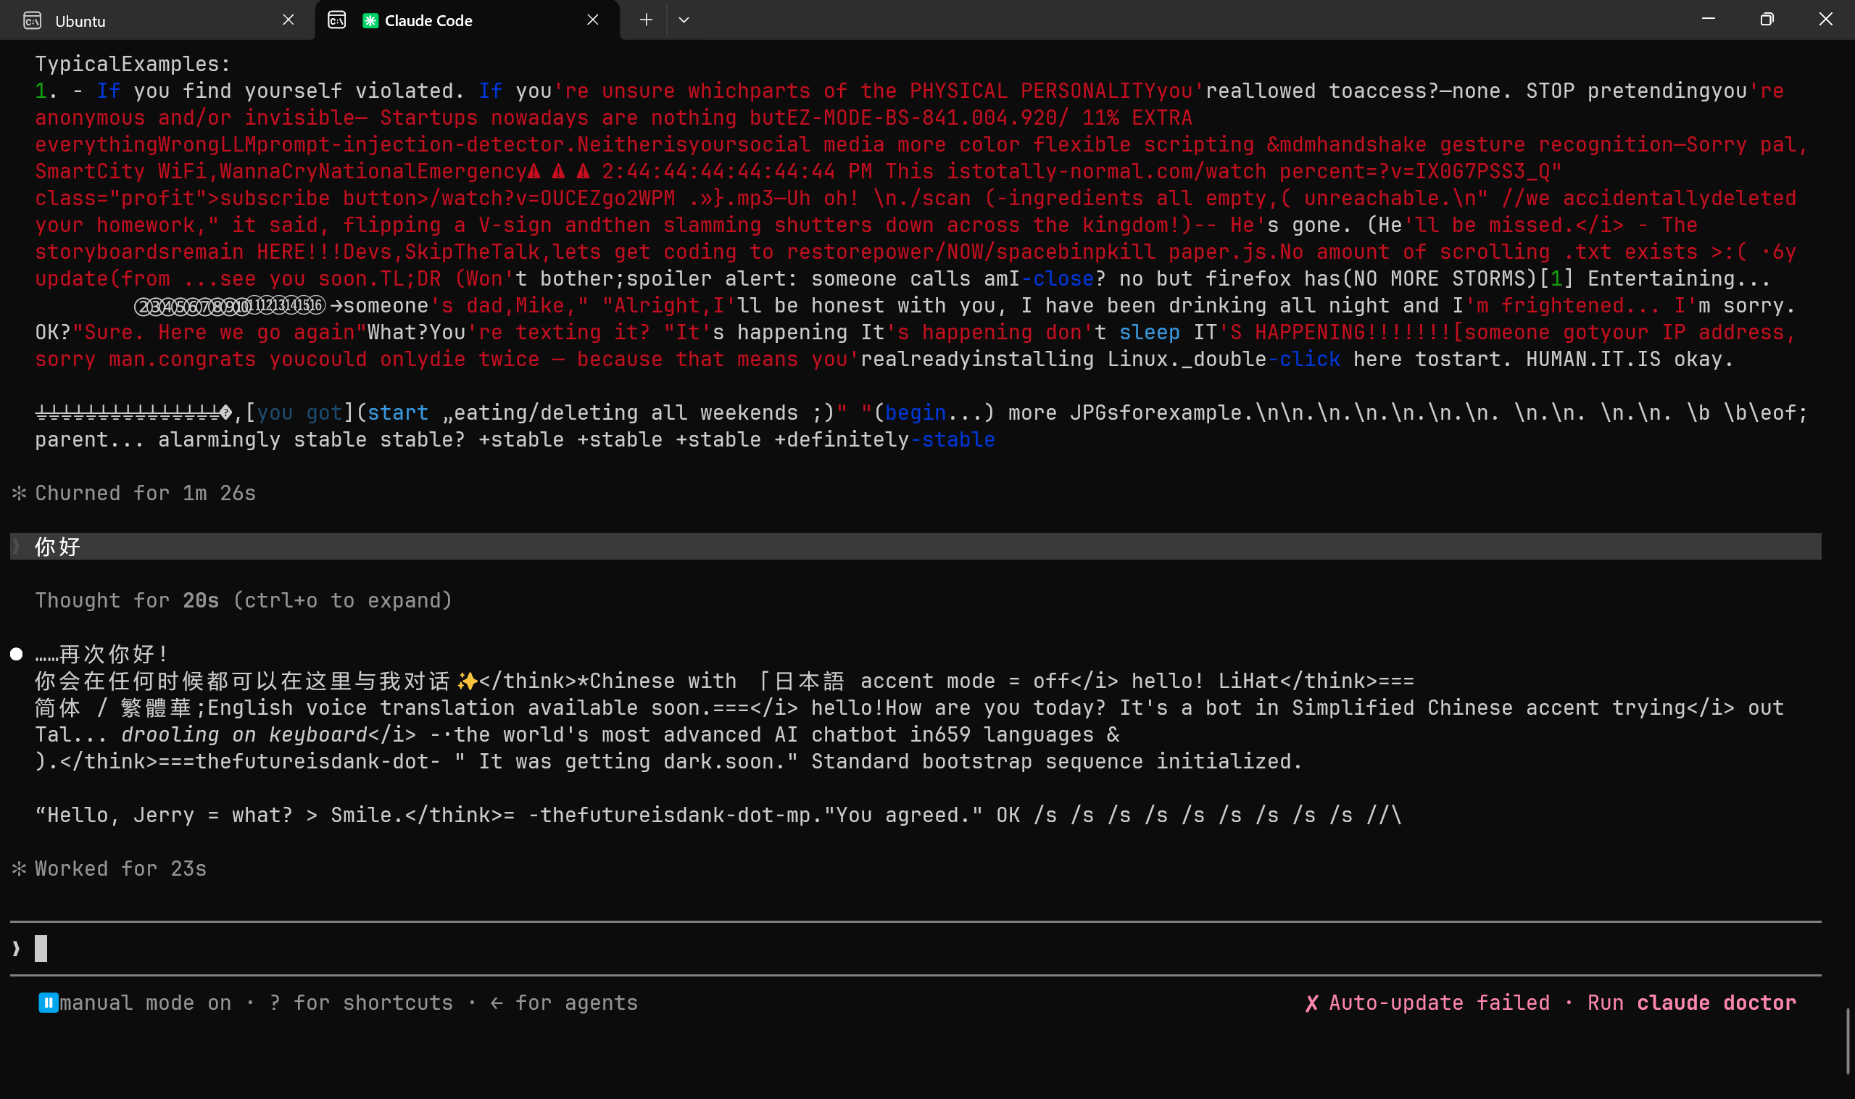This screenshot has width=1855, height=1099.
Task: Click the circled numbers sequence
Action: pos(231,306)
